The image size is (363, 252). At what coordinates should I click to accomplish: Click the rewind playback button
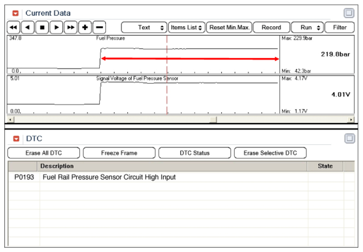[x=14, y=28]
